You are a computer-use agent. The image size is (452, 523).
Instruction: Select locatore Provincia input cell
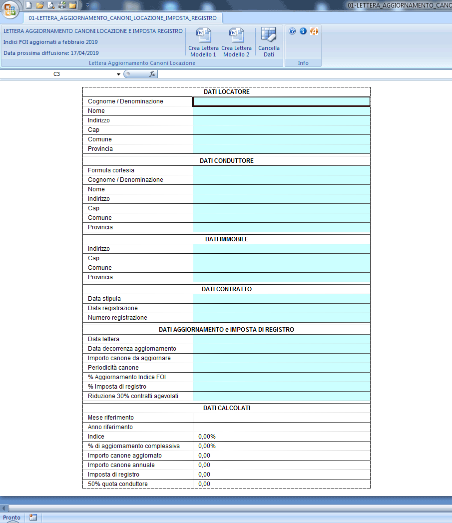point(282,149)
